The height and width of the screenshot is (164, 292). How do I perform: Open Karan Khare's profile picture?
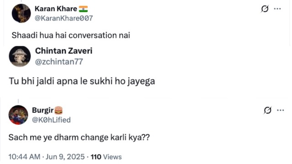pyautogui.click(x=21, y=13)
